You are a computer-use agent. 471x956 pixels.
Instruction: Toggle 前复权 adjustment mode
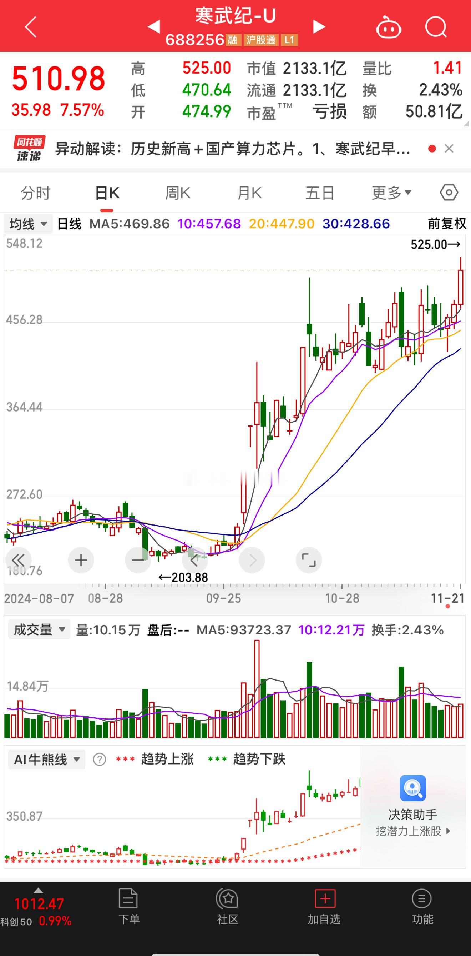pyautogui.click(x=447, y=224)
